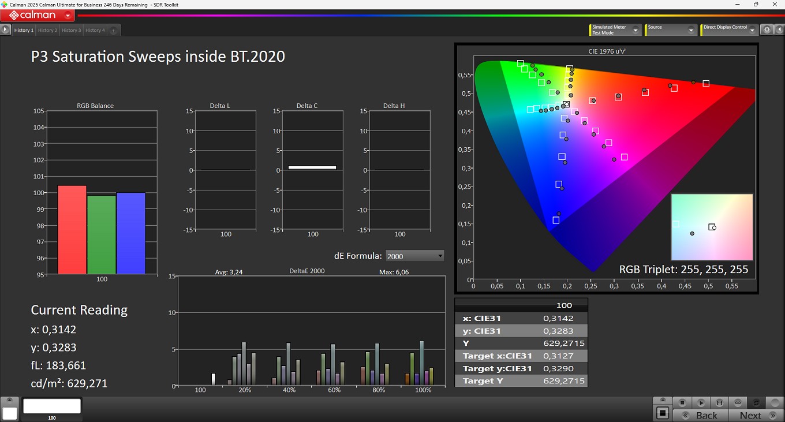The image size is (785, 422).
Task: Select the Target y:CIE31 table row
Action: click(521, 368)
